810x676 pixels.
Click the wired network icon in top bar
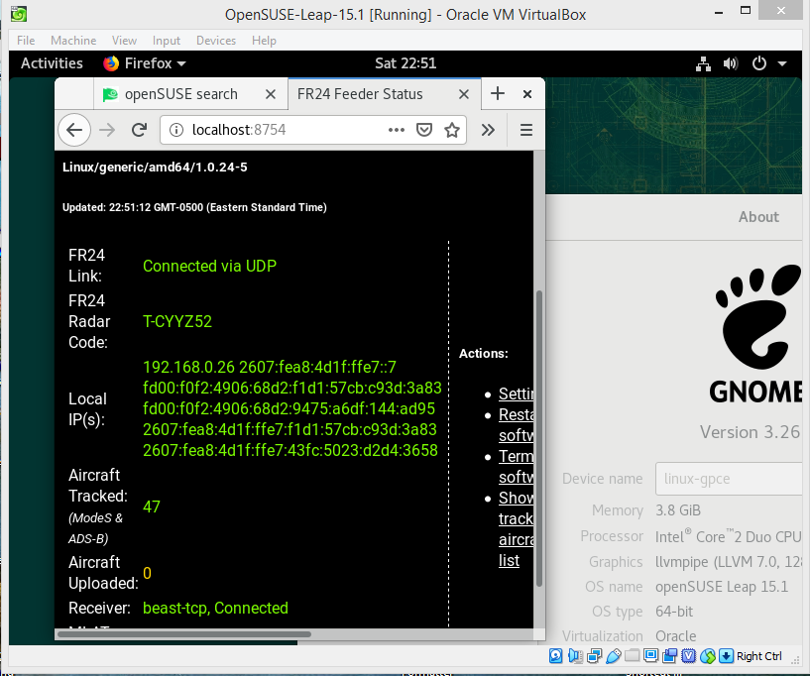pos(703,63)
